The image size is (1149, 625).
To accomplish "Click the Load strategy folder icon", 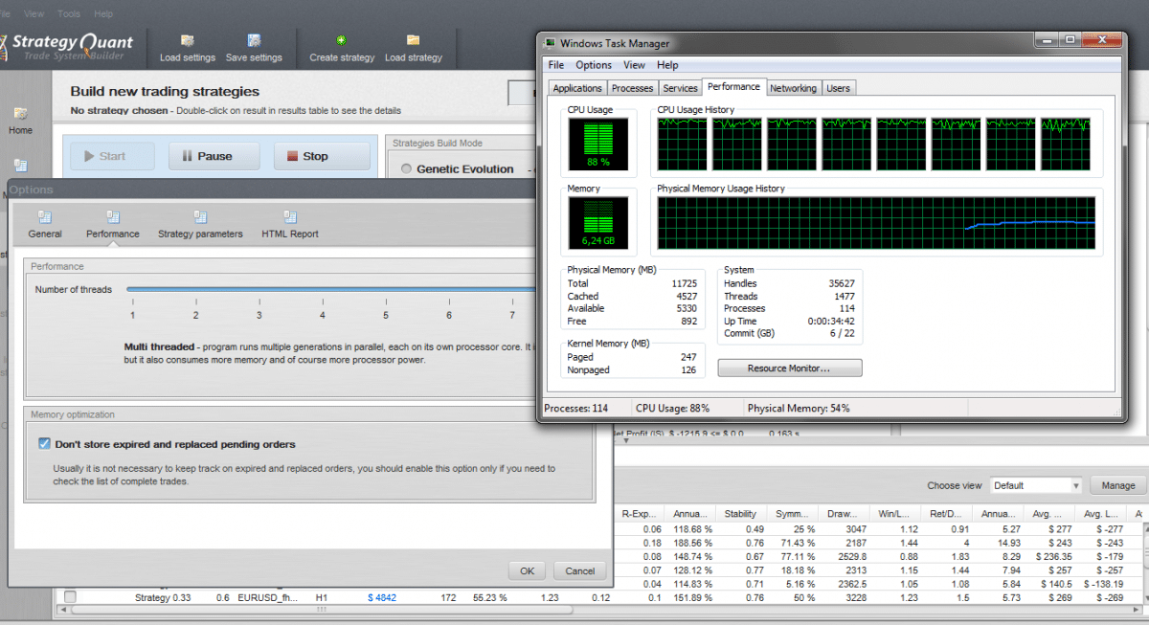I will point(413,40).
